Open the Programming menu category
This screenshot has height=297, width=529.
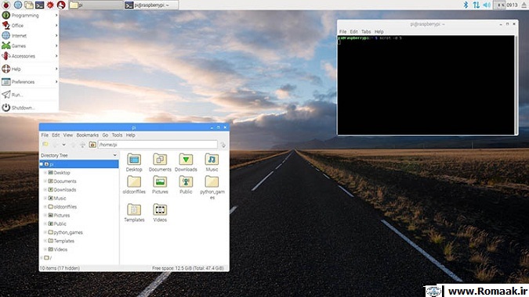pos(29,15)
